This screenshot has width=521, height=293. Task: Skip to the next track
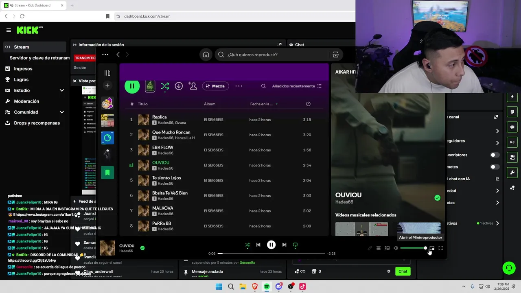(284, 245)
